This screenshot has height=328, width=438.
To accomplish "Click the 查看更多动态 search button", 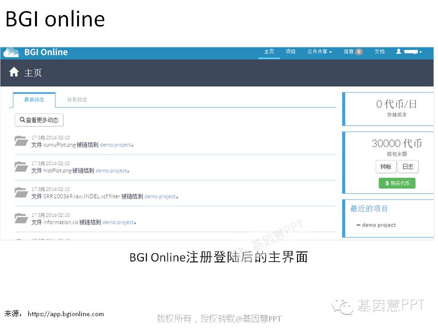I will click(39, 120).
